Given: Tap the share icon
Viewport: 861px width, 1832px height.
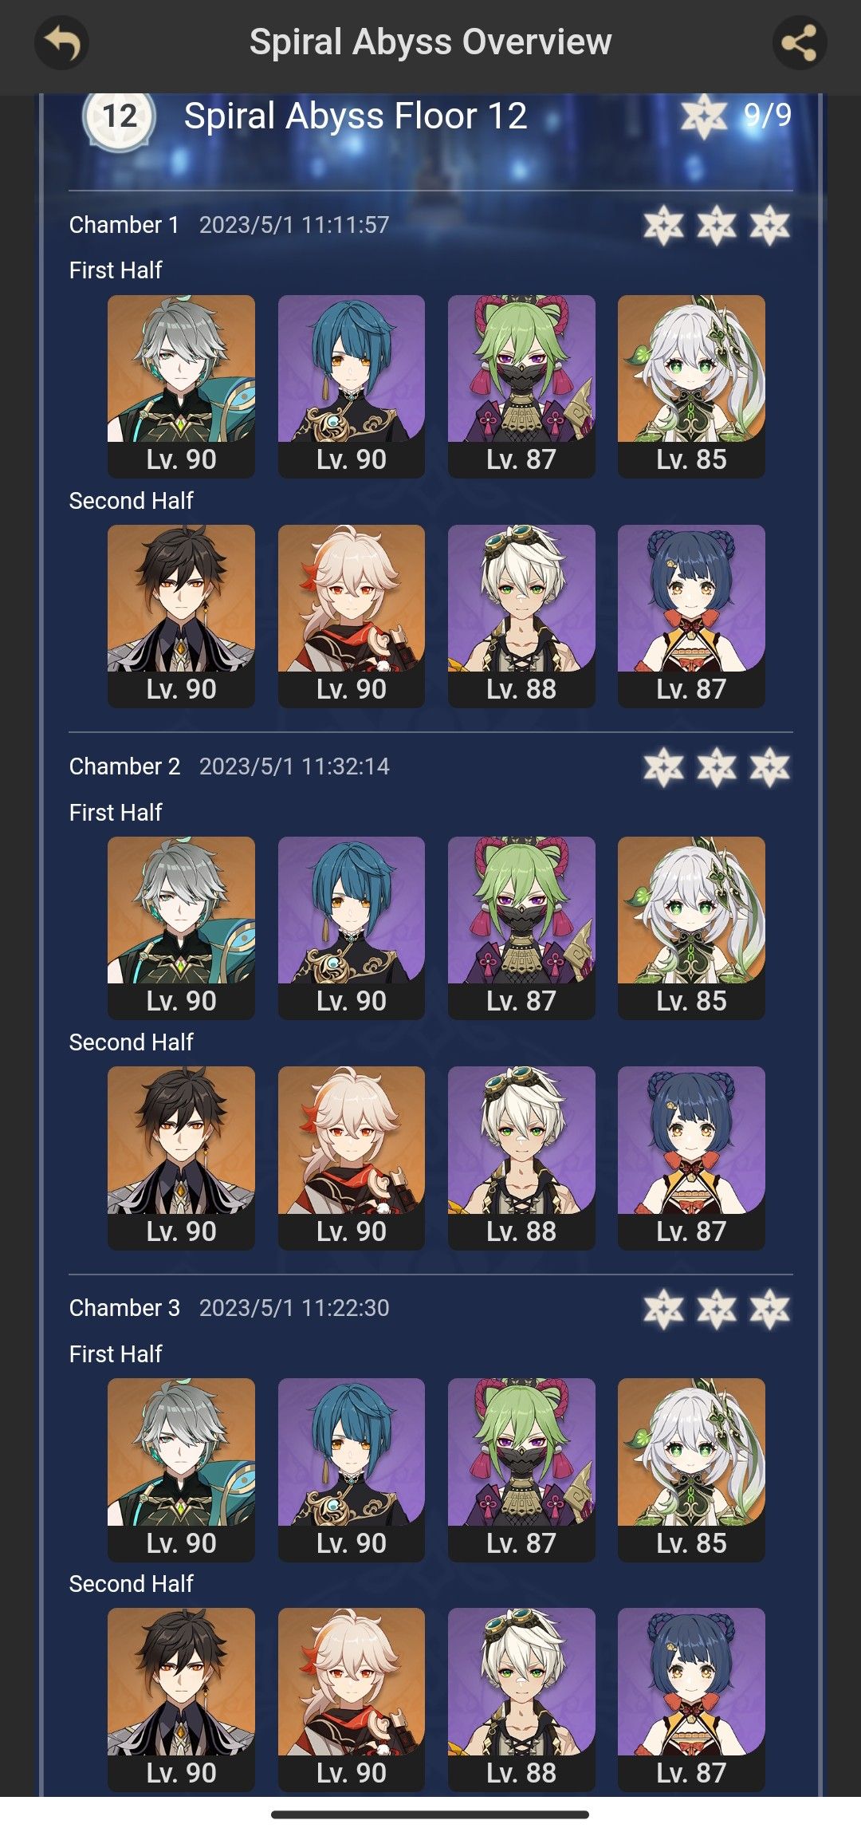Looking at the screenshot, I should (x=800, y=43).
